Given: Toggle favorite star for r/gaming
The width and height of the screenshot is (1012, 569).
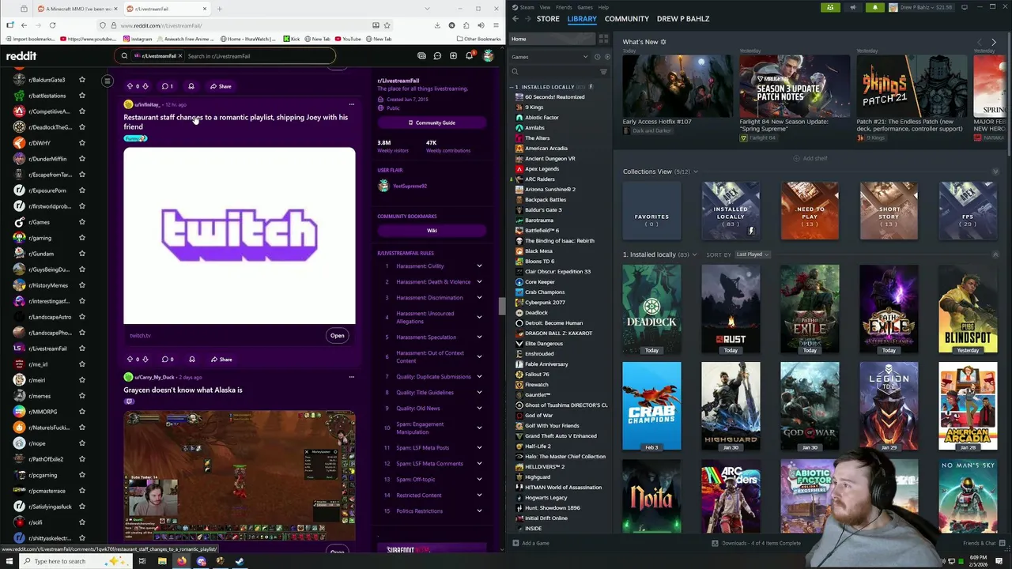Looking at the screenshot, I should pyautogui.click(x=81, y=238).
